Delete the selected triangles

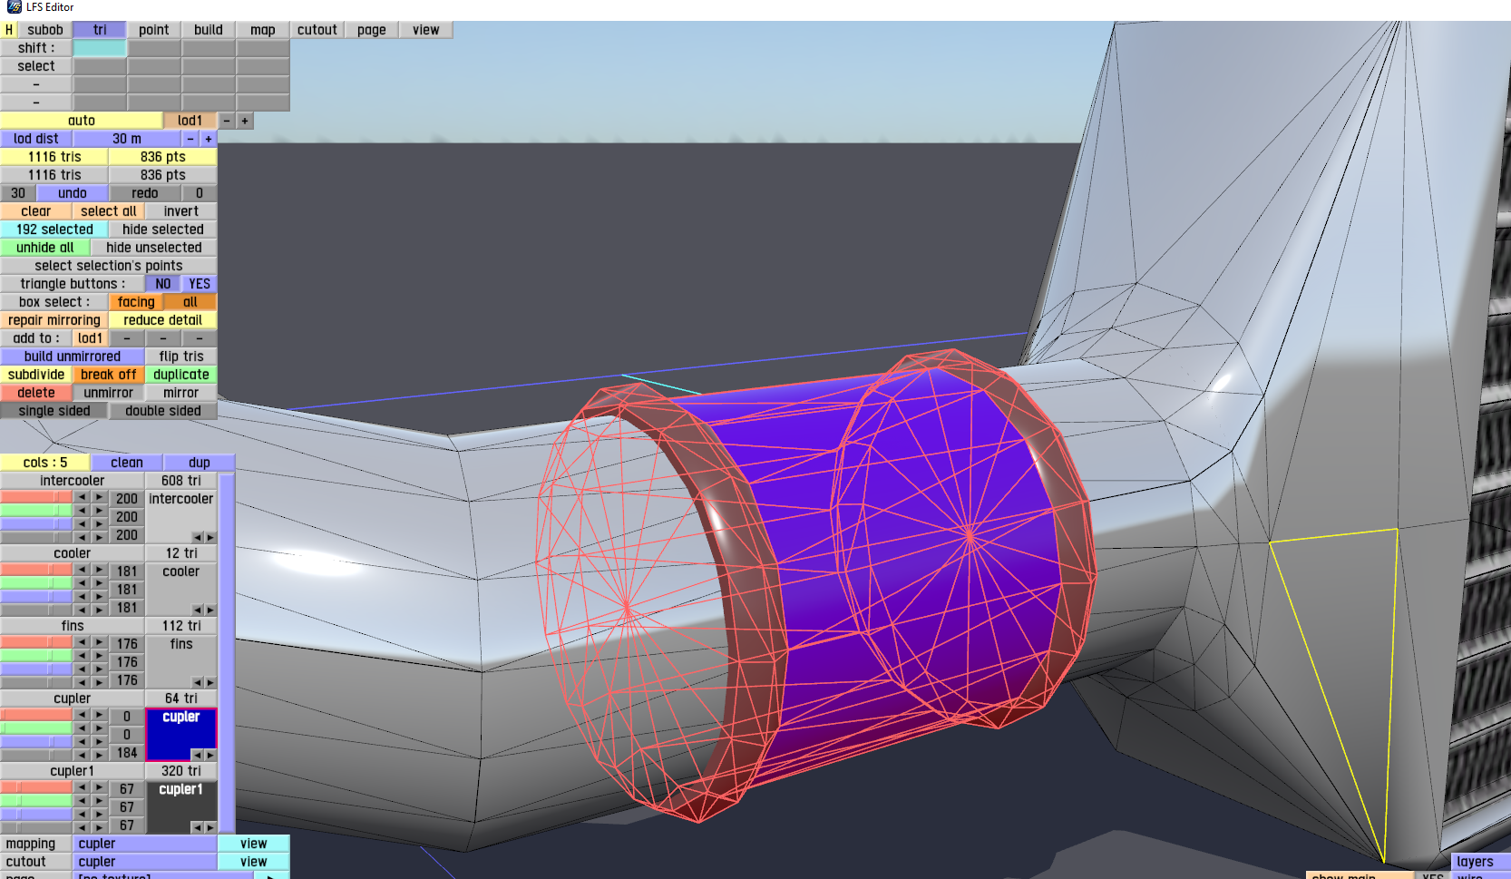click(36, 393)
